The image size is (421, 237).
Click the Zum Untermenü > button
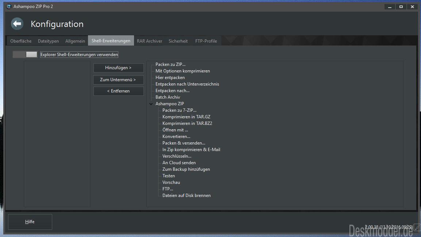pos(118,79)
